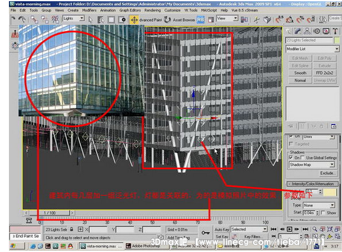
Task: Click the Use Pivot Point Center icon
Action: [x=244, y=20]
